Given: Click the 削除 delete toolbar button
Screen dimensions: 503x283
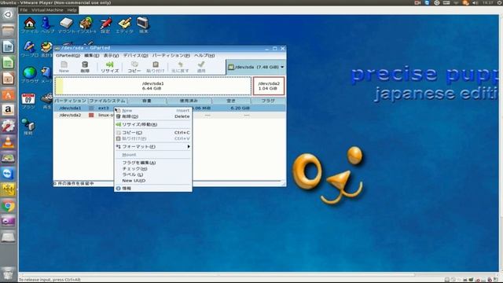Looking at the screenshot, I should pyautogui.click(x=85, y=67).
